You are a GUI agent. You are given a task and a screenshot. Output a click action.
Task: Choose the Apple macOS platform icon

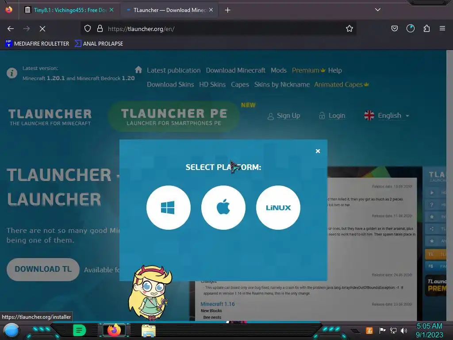tap(223, 208)
